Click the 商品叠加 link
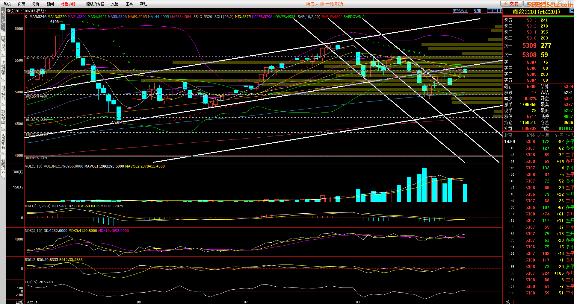This screenshot has height=304, width=574. 460,11
